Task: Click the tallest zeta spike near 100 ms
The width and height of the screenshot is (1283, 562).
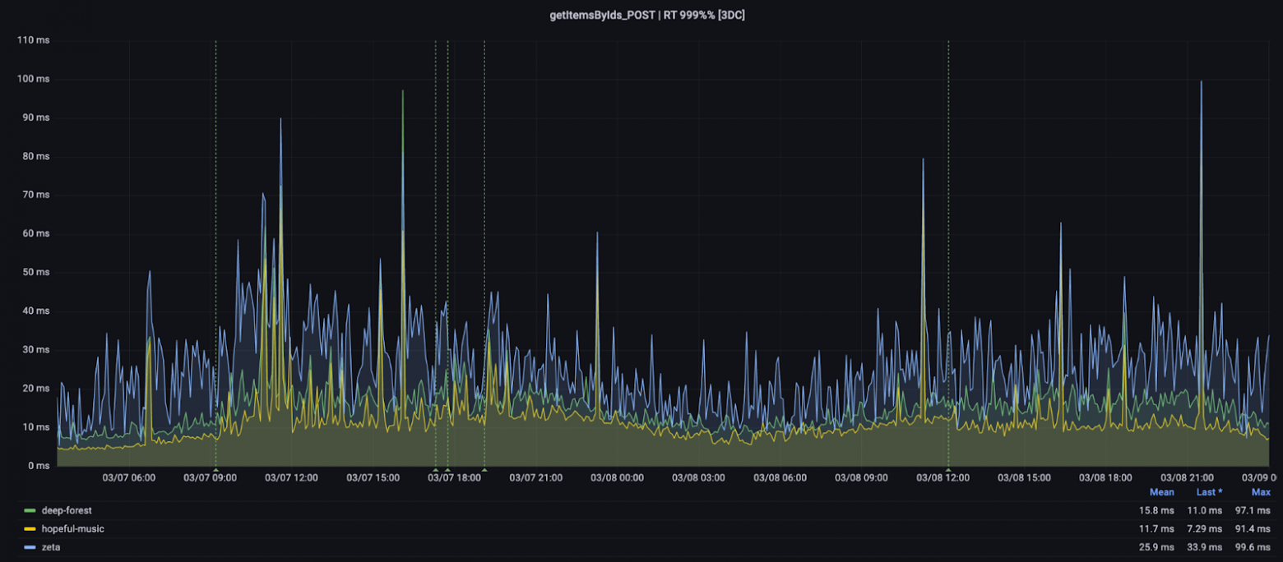Action: [x=1202, y=81]
